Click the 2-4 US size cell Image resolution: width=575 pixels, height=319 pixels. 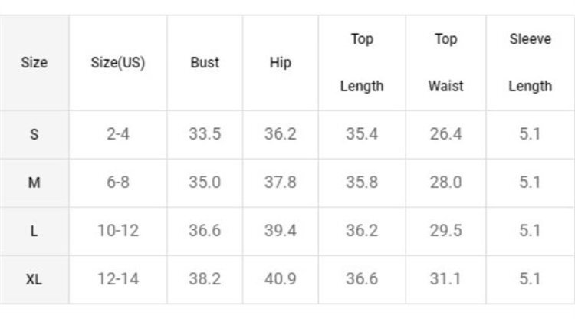[x=117, y=134]
